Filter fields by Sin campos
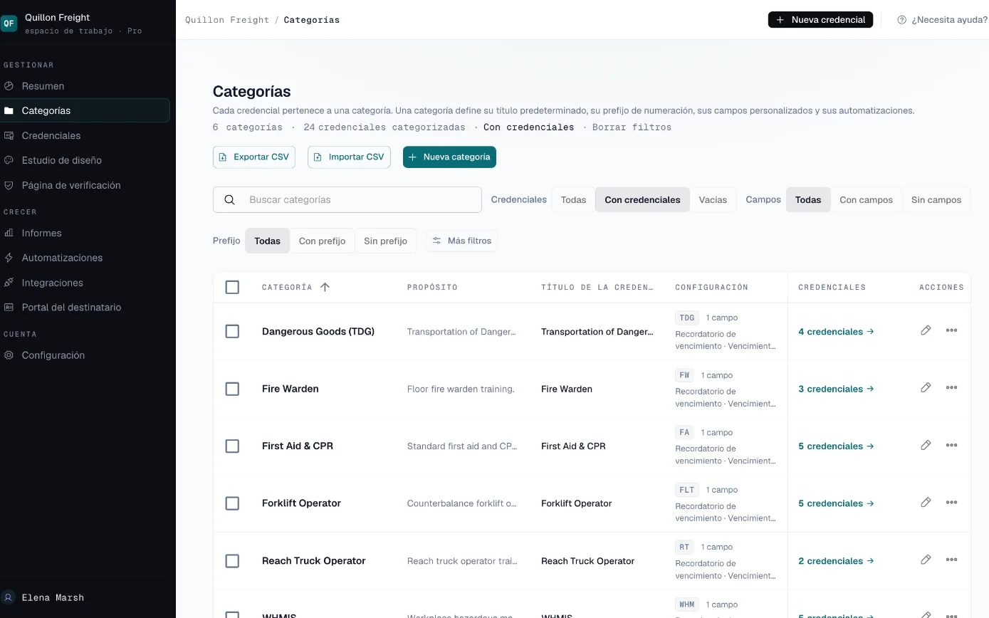The width and height of the screenshot is (989, 618). point(936,200)
